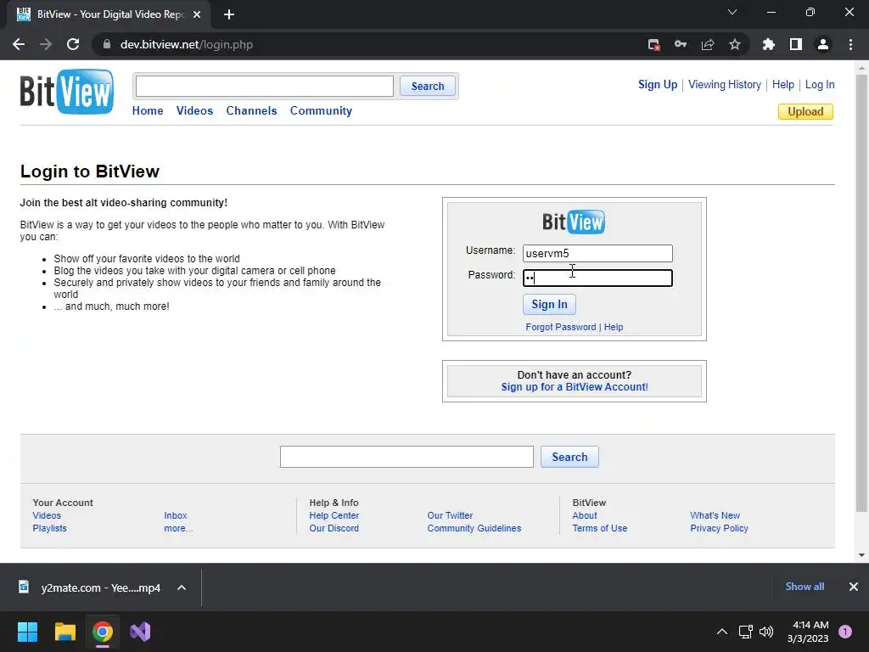
Task: Click the footer more... link
Action: coord(178,528)
